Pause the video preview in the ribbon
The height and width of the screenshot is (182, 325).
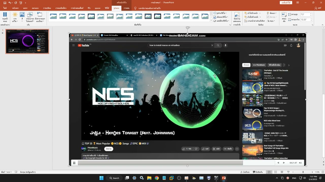[5, 17]
